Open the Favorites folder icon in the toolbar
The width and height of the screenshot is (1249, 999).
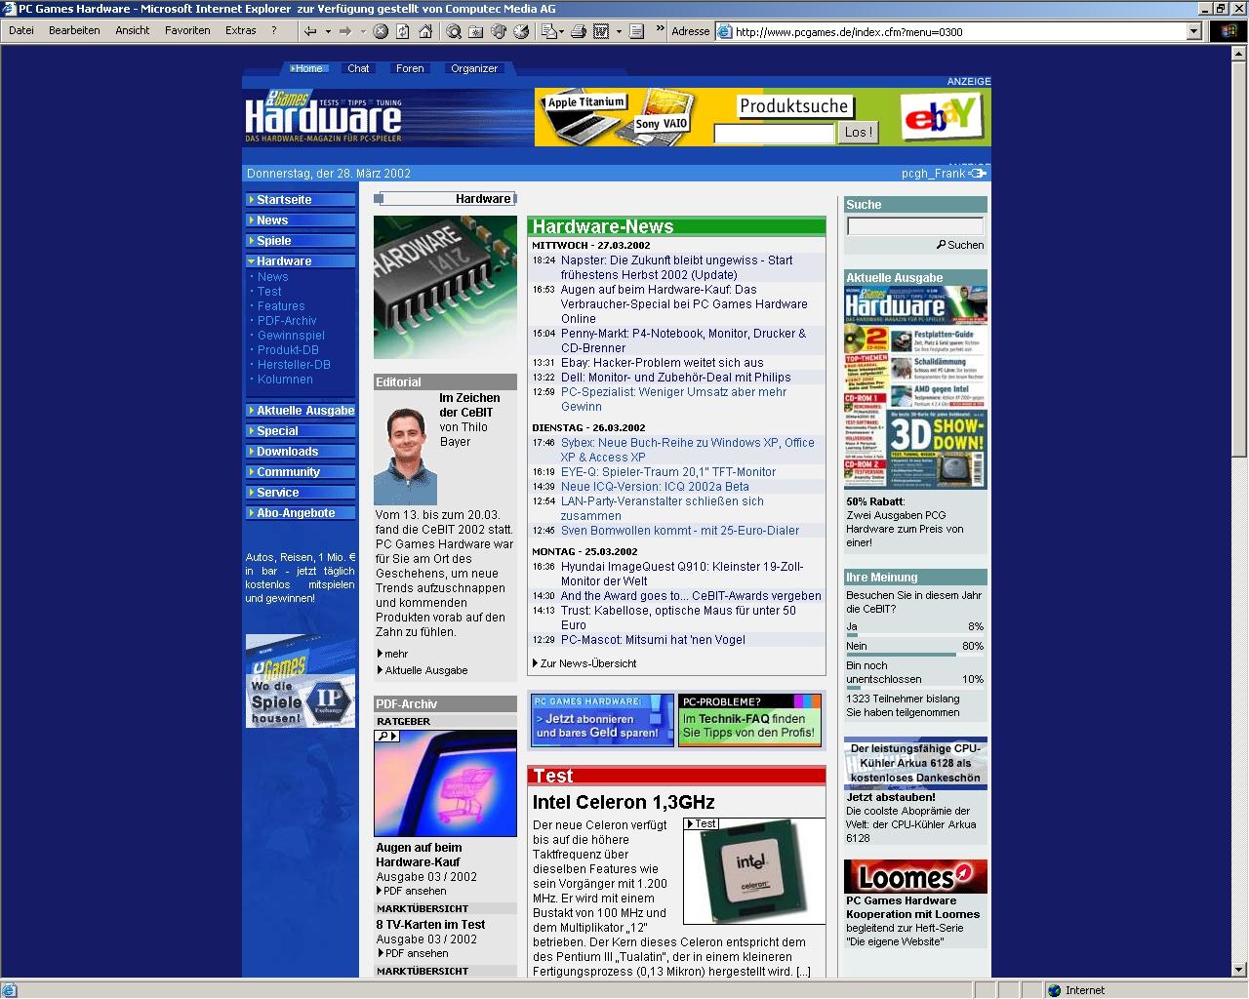tap(476, 31)
